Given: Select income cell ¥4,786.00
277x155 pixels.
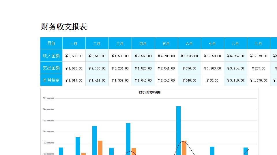Looking at the screenshot, I should [166, 55].
